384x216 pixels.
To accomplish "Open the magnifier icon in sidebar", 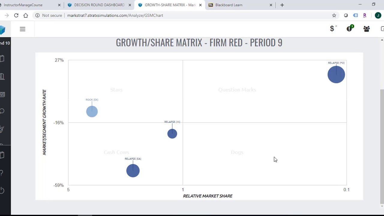I will (x=2, y=112).
